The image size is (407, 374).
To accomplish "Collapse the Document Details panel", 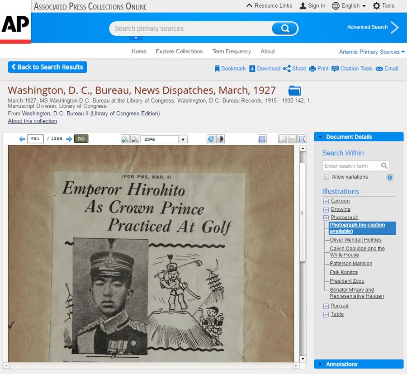I will click(x=359, y=137).
